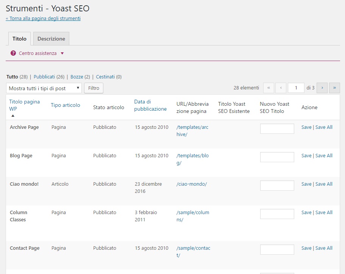345x274 pixels.
Task: Click the 28 elementi count text
Action: coord(246,88)
